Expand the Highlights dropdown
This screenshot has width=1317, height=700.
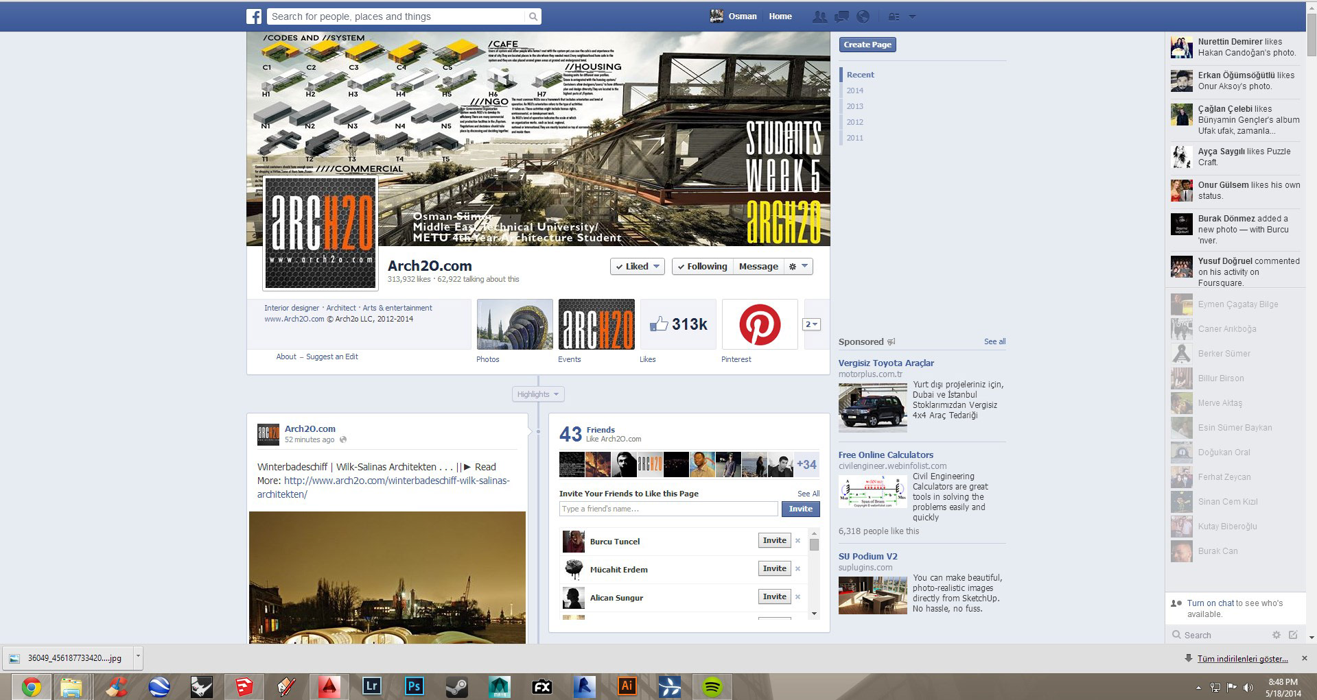pos(538,394)
